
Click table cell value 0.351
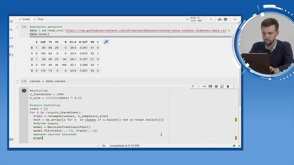click(x=84, y=48)
